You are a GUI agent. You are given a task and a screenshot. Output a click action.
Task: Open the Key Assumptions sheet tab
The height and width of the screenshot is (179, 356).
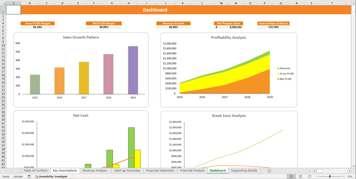pos(65,170)
